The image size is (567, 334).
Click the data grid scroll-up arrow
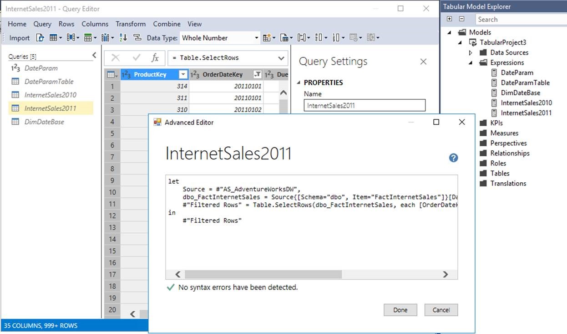(283, 93)
